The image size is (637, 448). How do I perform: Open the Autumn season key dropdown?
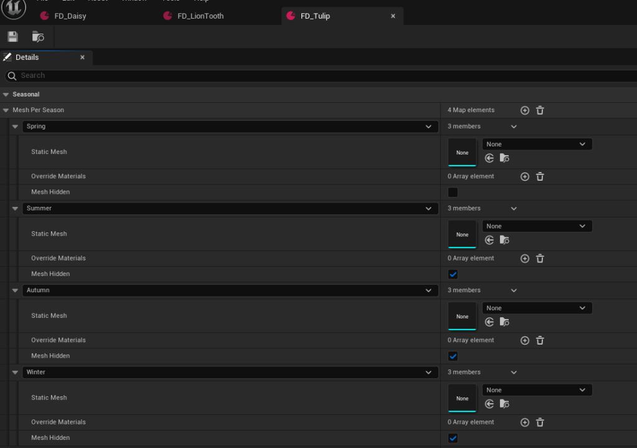click(230, 290)
